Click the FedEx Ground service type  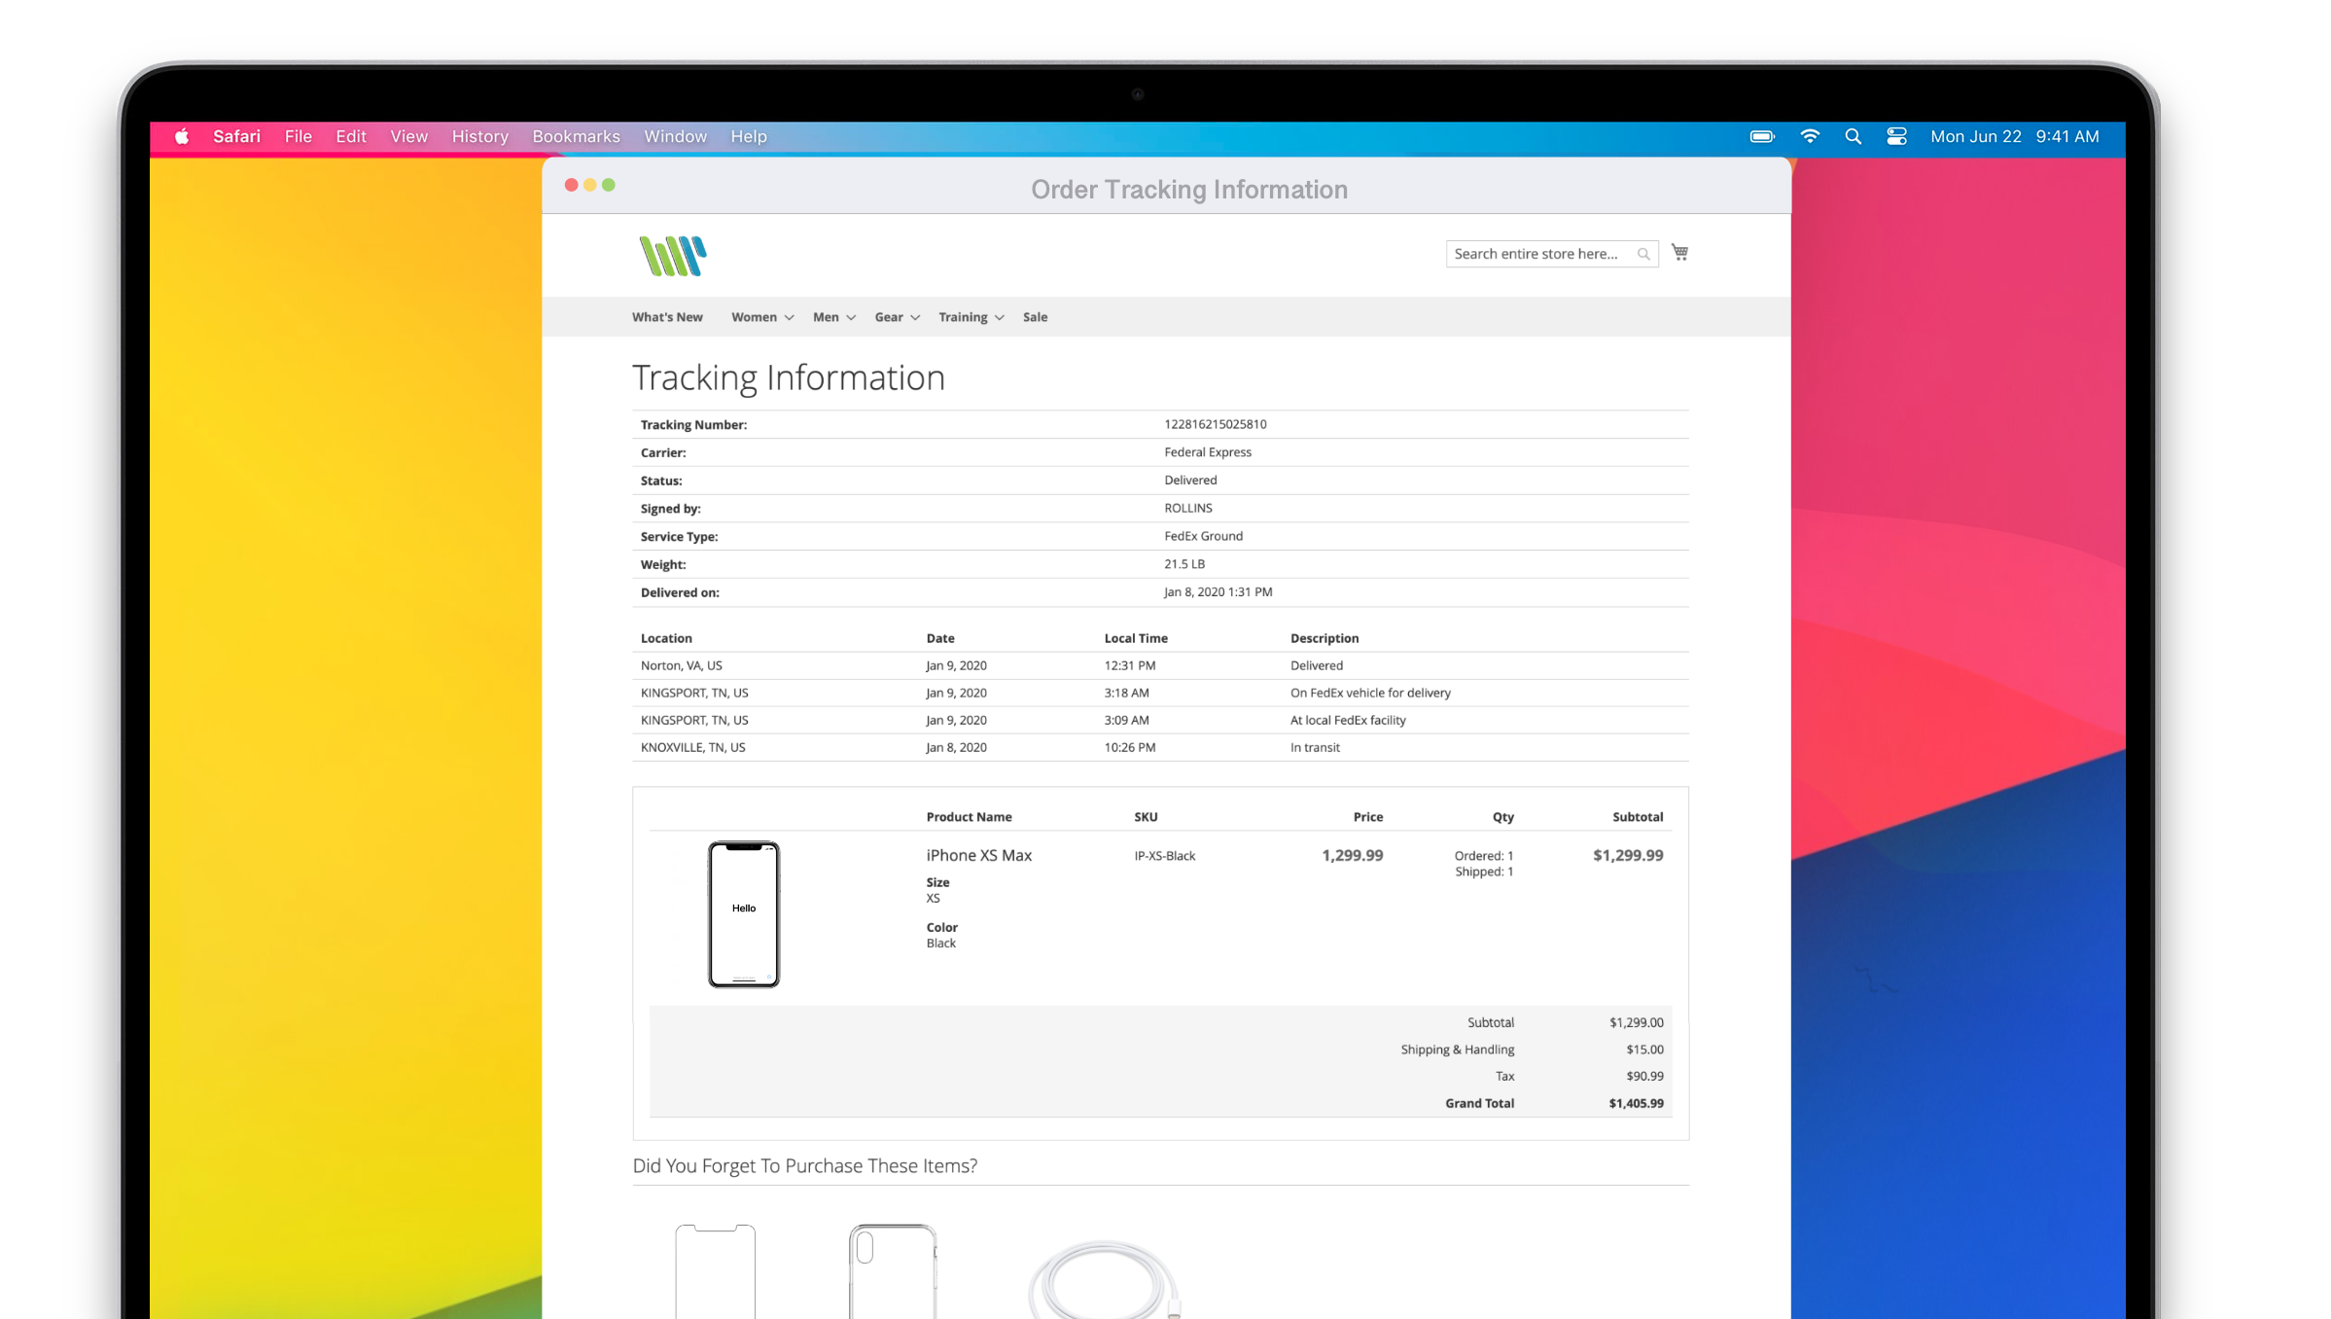[1204, 536]
